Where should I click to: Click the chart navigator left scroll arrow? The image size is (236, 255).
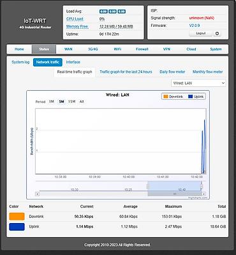pos(38,194)
